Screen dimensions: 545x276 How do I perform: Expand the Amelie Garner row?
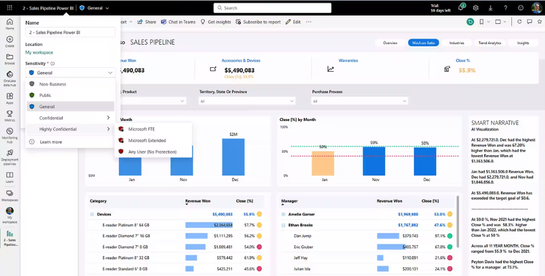[284, 214]
